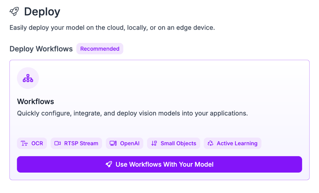The image size is (319, 193).
Task: Choose the Active Learning tag label
Action: point(237,143)
